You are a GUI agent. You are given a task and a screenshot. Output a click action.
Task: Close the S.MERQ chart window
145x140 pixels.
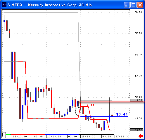click(140, 5)
